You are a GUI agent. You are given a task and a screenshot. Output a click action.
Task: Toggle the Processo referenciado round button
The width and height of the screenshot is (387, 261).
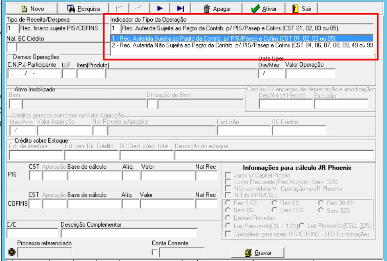(11, 252)
